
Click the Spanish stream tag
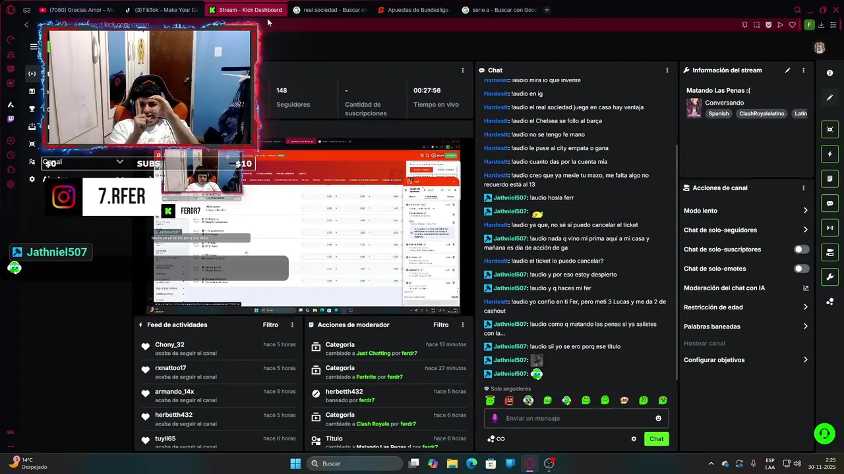click(x=719, y=114)
